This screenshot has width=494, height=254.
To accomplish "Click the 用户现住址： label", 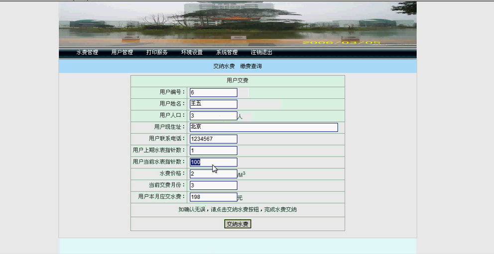I will 170,127.
